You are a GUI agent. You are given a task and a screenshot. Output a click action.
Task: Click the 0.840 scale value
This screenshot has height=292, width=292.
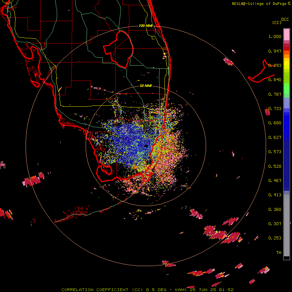[x=275, y=79]
